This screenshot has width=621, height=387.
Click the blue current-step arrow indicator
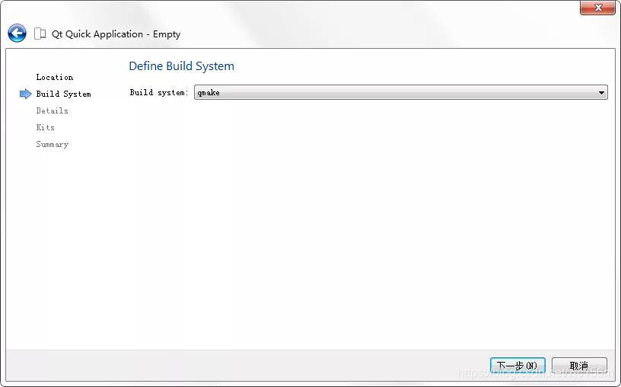pyautogui.click(x=25, y=94)
